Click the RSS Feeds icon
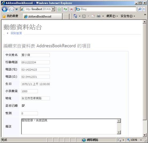This screenshot has height=143, width=148. point(84,16)
